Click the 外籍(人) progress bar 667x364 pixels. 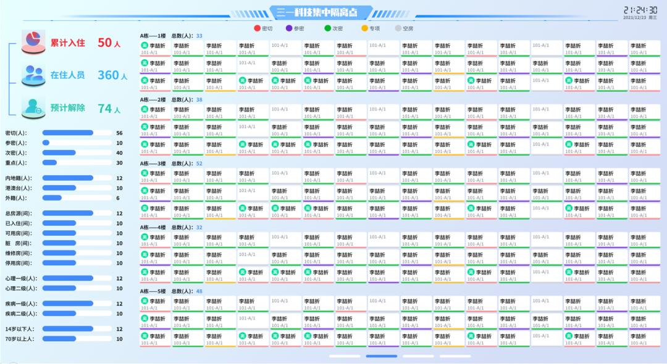tap(52, 198)
